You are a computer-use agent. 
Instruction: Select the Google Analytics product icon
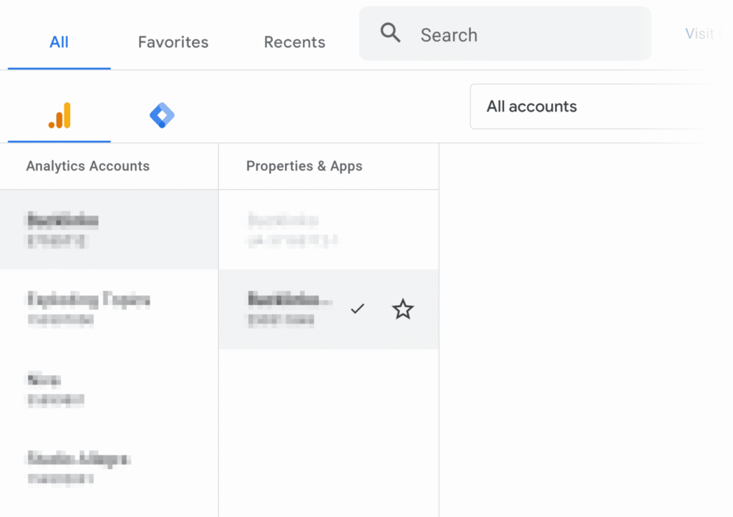tap(59, 115)
